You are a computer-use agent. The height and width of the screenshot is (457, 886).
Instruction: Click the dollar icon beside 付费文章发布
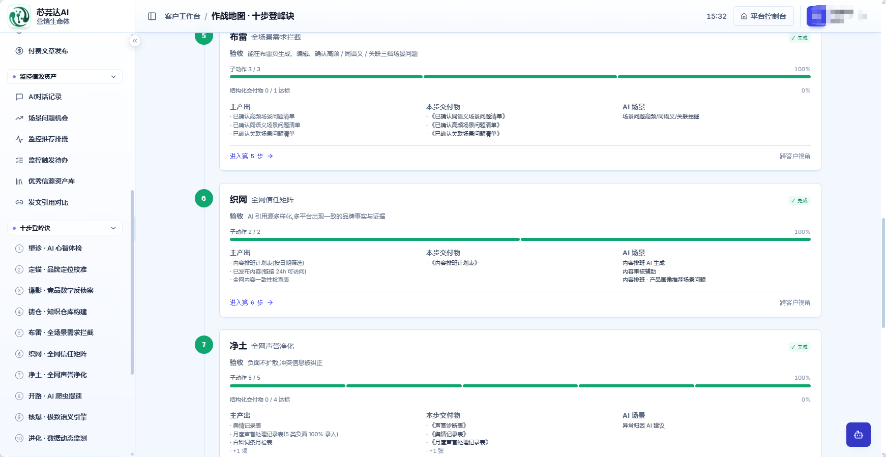pyautogui.click(x=19, y=51)
